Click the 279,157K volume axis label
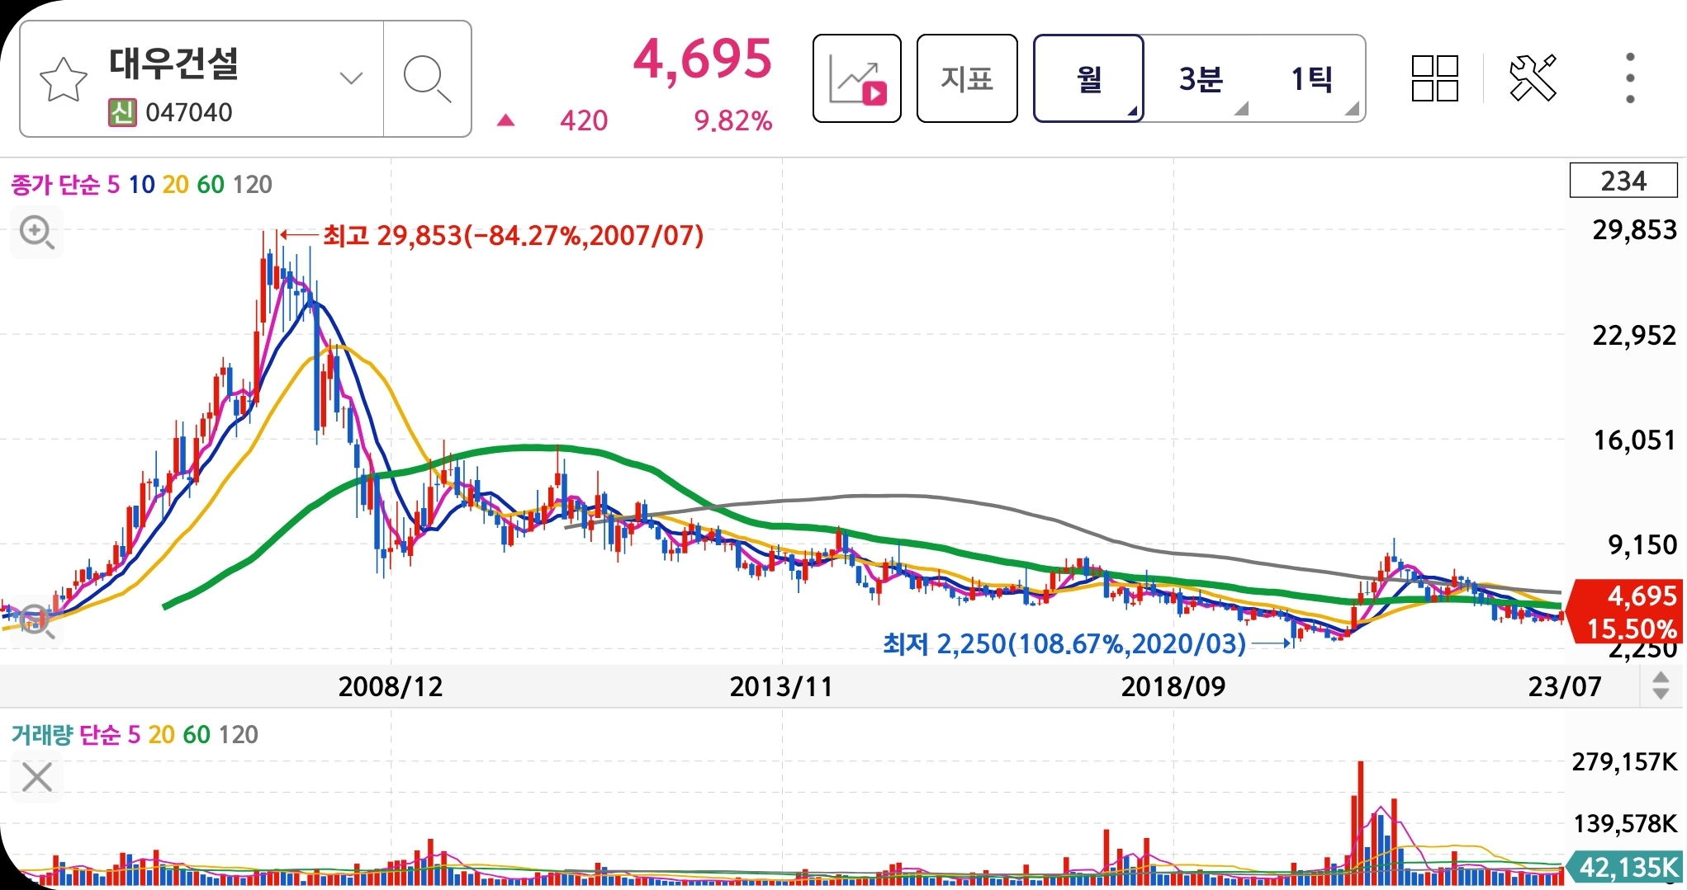The height and width of the screenshot is (890, 1687). [1624, 761]
